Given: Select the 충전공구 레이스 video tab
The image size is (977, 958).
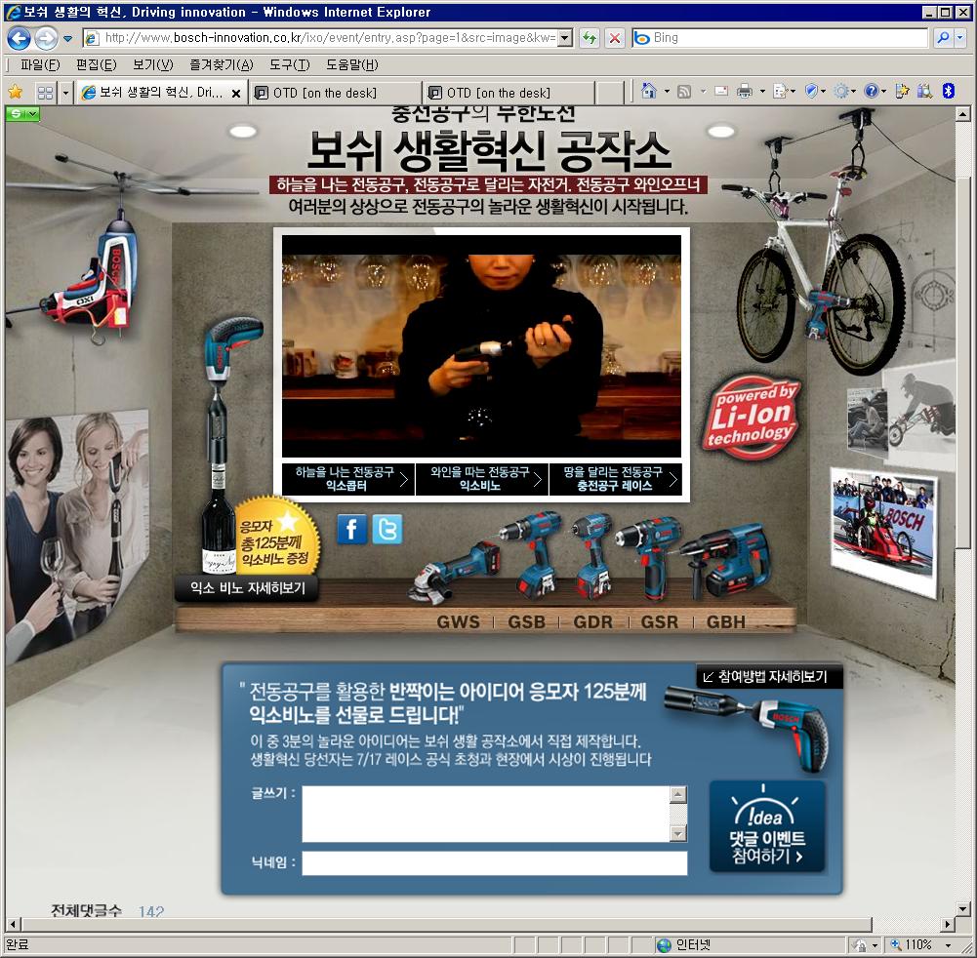Looking at the screenshot, I should point(616,479).
